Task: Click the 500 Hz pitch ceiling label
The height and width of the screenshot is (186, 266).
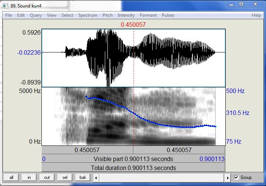Action: coord(235,91)
